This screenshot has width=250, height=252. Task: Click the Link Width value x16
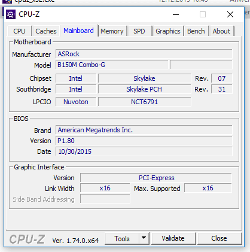[x=105, y=188]
